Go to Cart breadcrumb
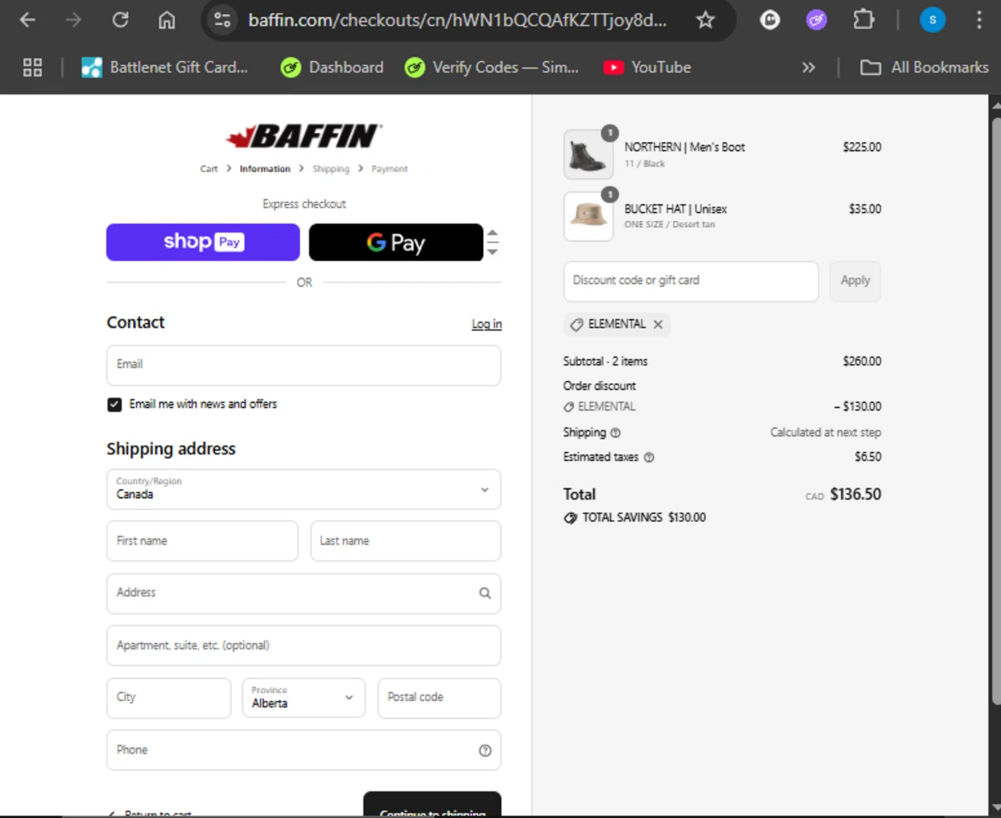 [209, 169]
